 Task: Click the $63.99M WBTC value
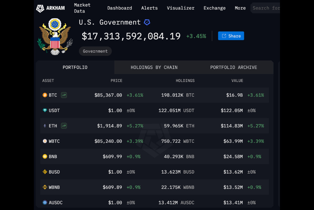[x=233, y=141]
